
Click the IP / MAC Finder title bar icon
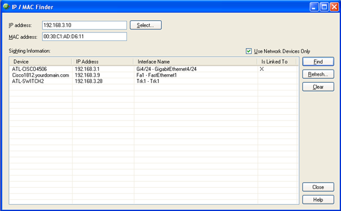6,7
